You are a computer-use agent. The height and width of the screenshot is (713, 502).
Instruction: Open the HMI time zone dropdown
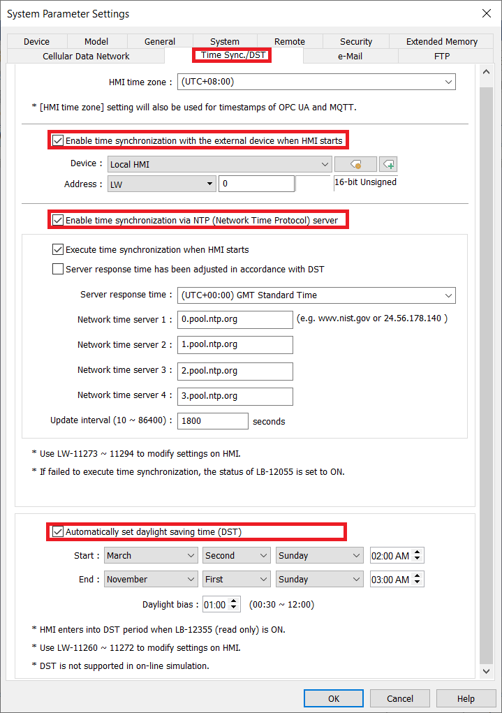coord(316,82)
